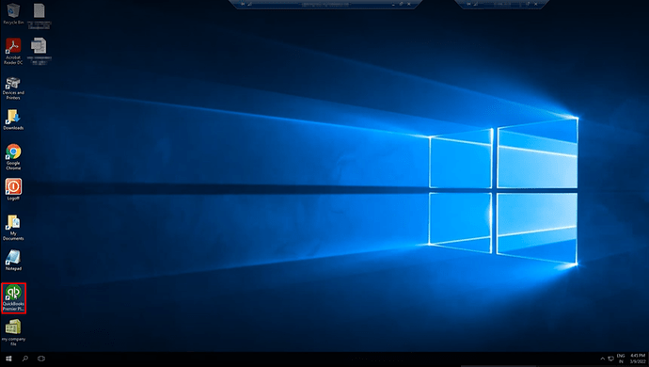Open the My Documents folder shortcut

(13, 228)
